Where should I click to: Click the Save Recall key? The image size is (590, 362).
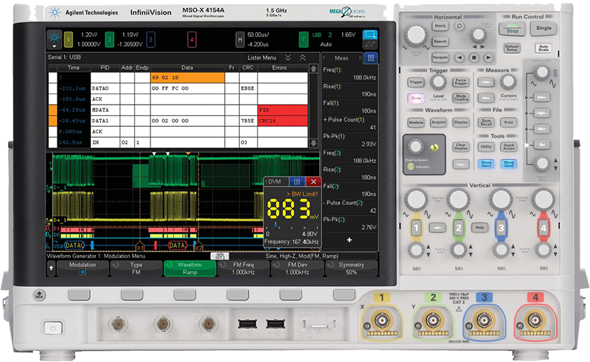(x=486, y=122)
